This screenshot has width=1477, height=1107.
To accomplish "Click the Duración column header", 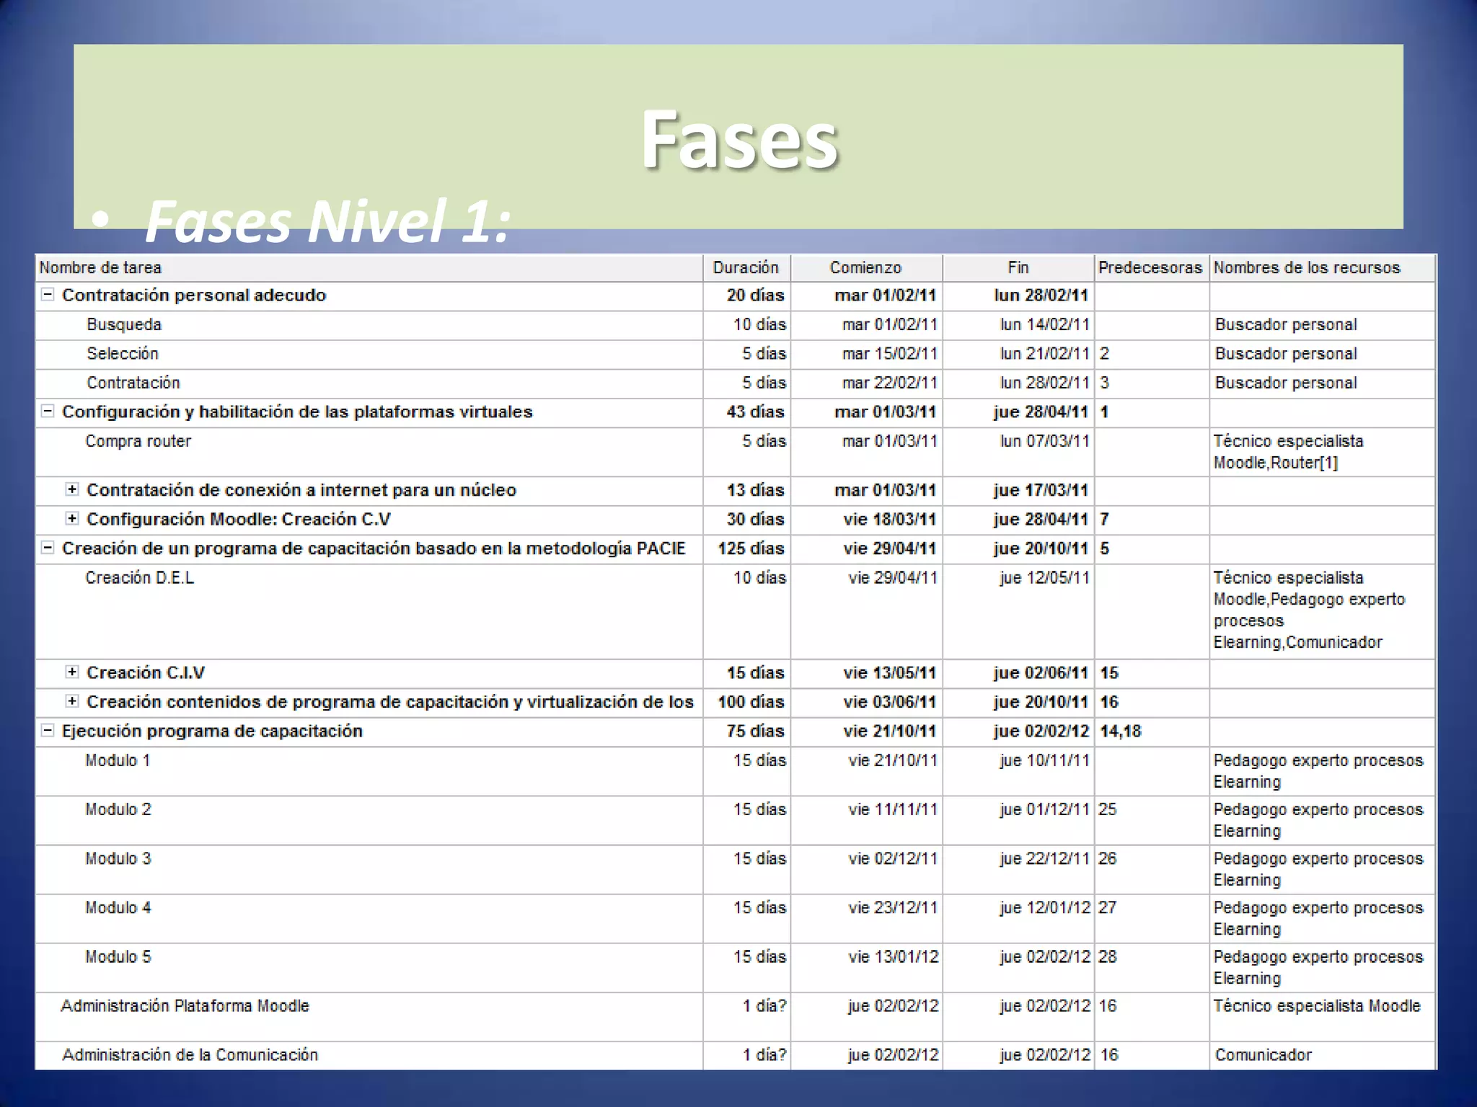I will coord(746,267).
